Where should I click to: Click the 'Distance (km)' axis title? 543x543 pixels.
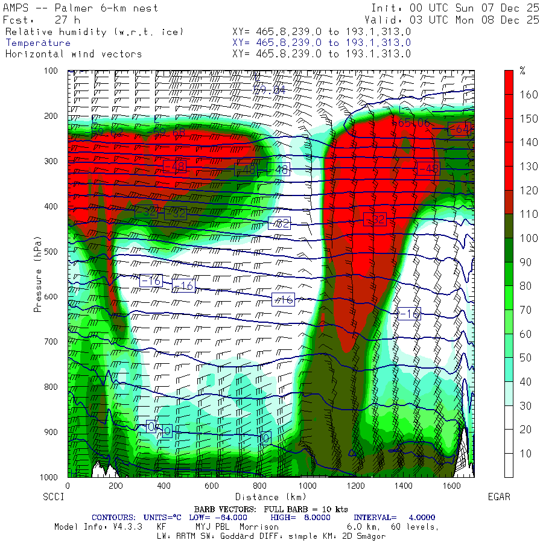271,497
